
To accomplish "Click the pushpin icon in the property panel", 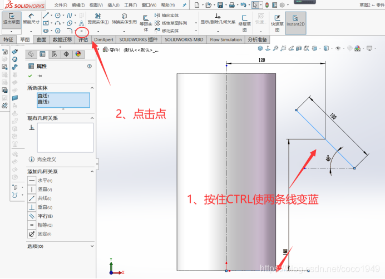I will click(x=40, y=76).
